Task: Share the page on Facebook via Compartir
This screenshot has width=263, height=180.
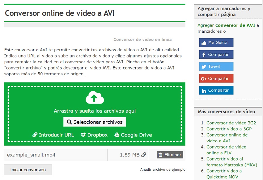Action: point(216,55)
